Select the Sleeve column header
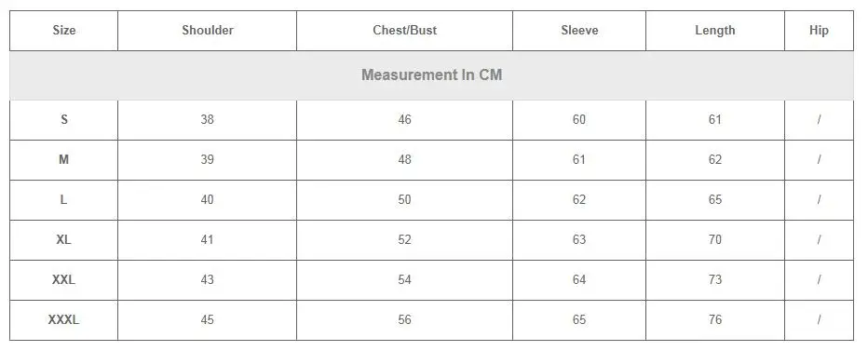 tap(579, 31)
